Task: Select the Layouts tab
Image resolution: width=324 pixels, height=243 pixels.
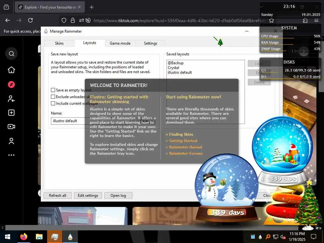Action: pos(90,43)
